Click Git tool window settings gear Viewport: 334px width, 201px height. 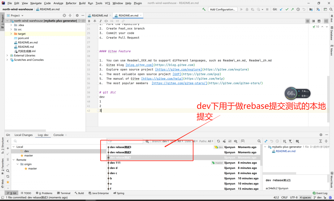pos(321,135)
